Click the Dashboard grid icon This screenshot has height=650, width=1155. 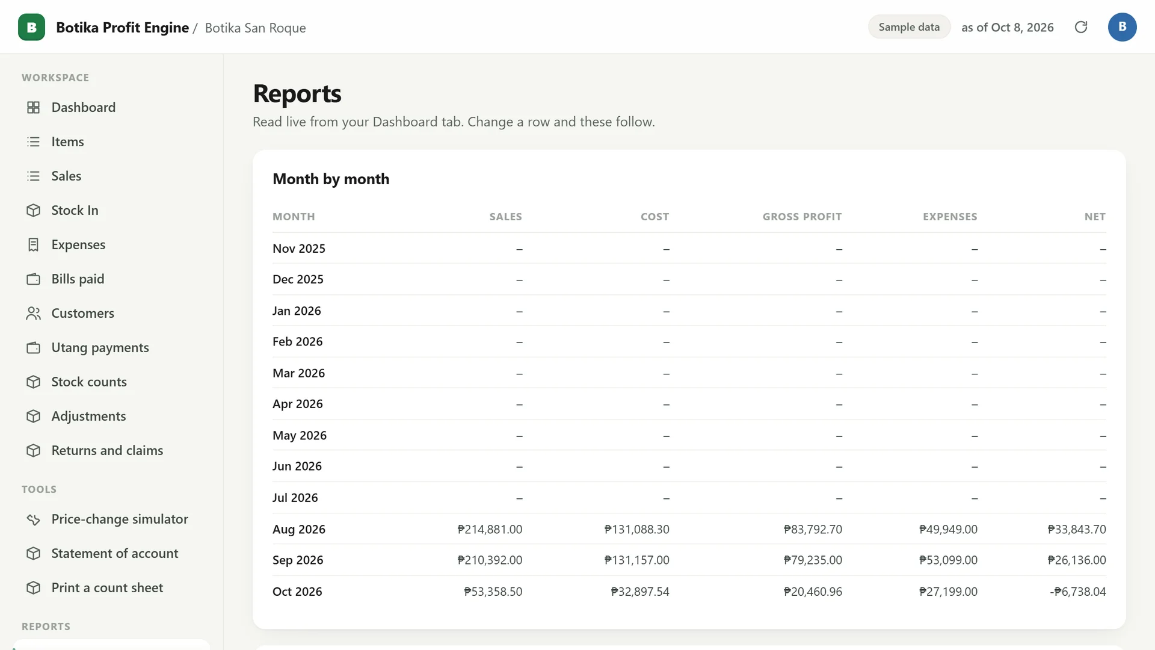34,107
